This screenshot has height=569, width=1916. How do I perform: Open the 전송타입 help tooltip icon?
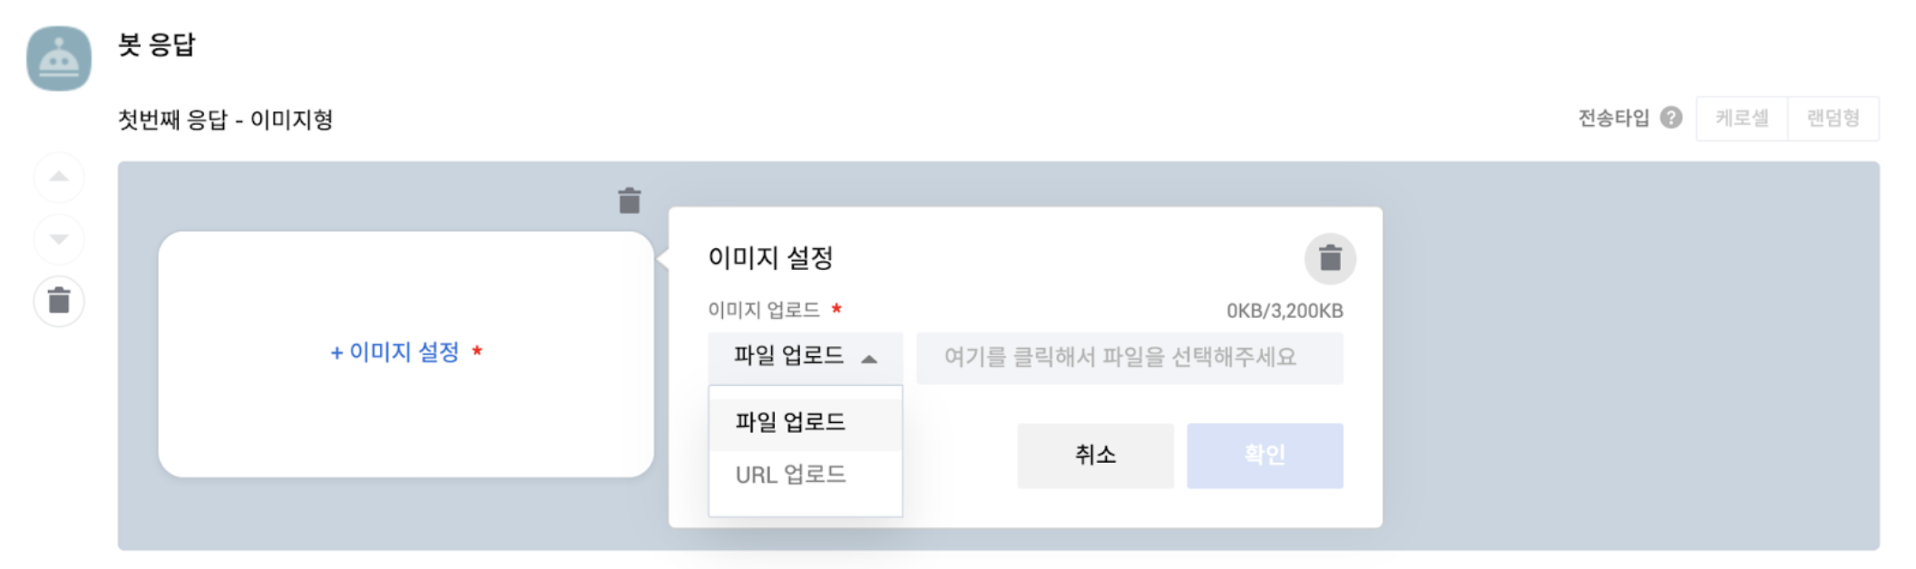pyautogui.click(x=1670, y=118)
